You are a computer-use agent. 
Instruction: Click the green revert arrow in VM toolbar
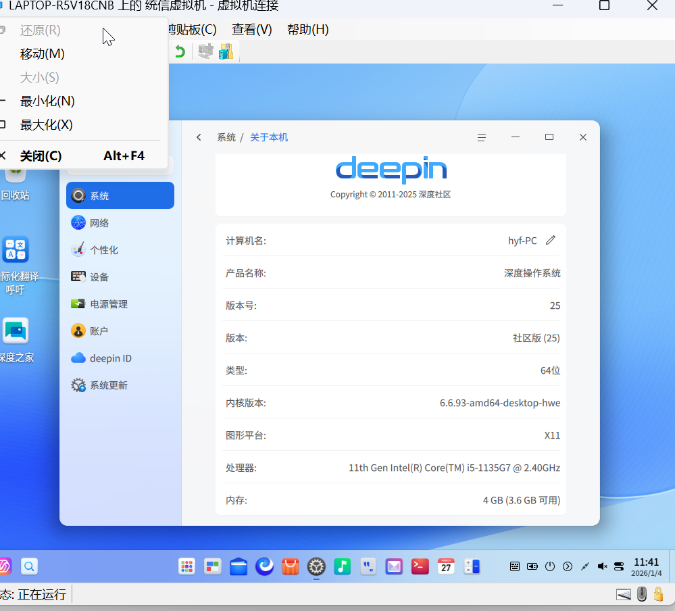(x=180, y=51)
